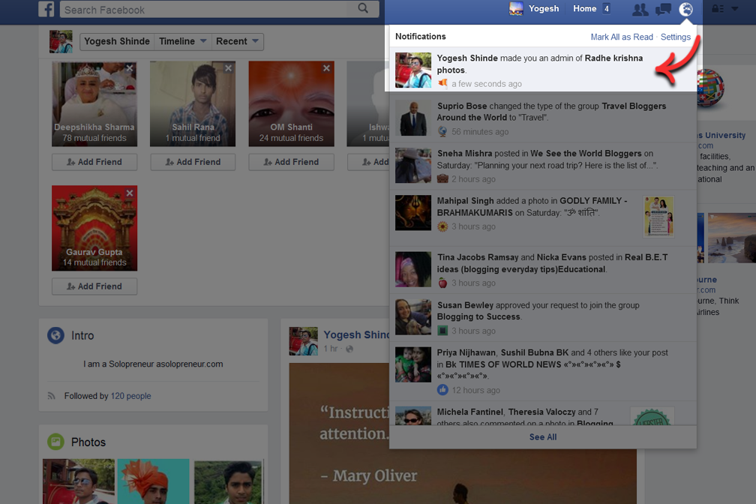
Task: Click Suprio Bose avatar in notifications
Action: 413,118
